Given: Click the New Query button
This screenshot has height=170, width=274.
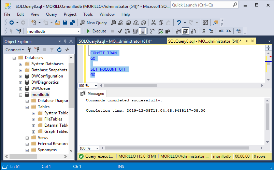Looking at the screenshot, I should [93, 23].
